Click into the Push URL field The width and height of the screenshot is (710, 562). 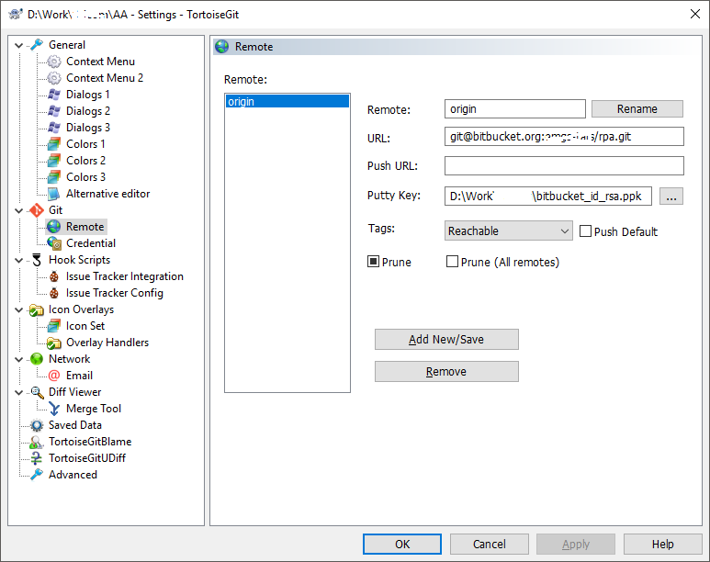pos(564,166)
